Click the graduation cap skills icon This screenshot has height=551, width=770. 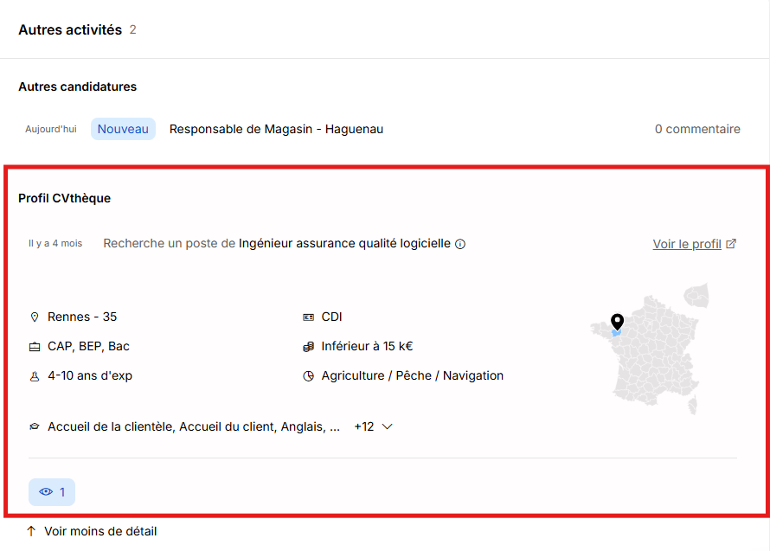pos(35,426)
